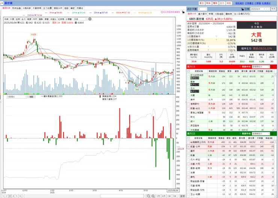Open the 重大事件 tab

click(202, 14)
